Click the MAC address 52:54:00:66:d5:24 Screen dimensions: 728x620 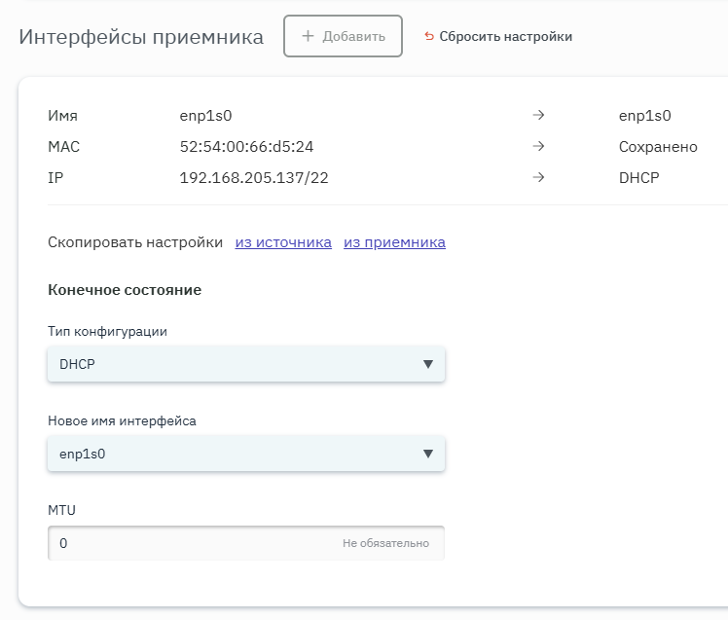pyautogui.click(x=246, y=147)
